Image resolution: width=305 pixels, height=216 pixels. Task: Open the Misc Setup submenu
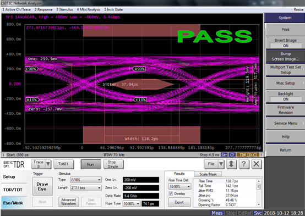285,83
